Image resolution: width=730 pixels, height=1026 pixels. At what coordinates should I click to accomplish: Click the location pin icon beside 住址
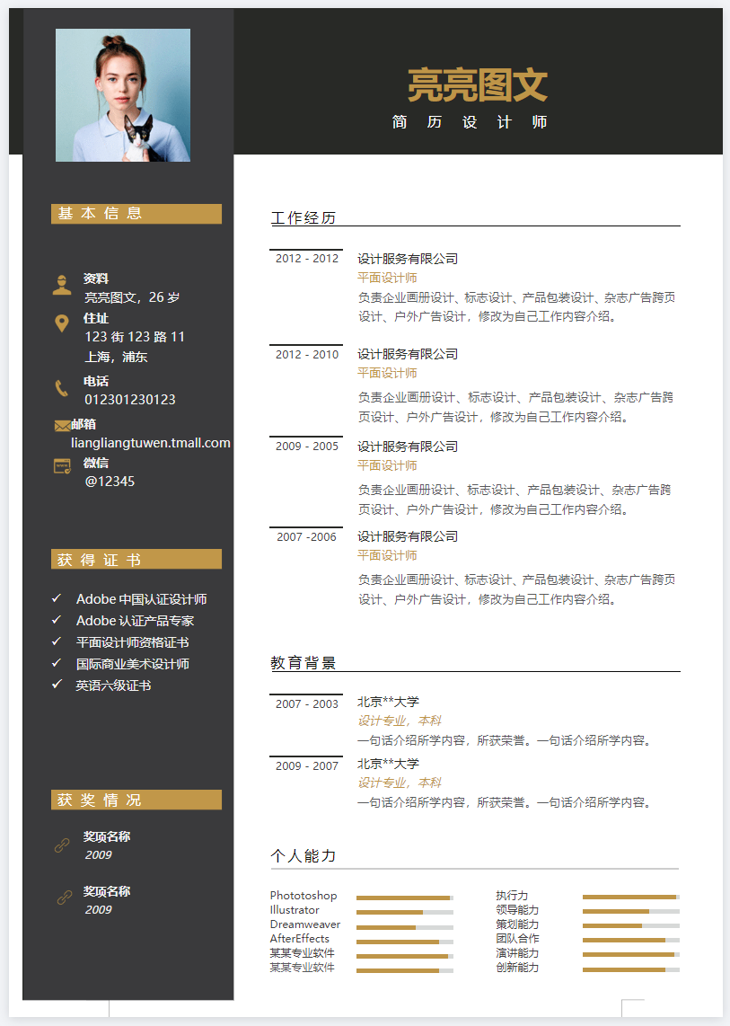(x=61, y=323)
